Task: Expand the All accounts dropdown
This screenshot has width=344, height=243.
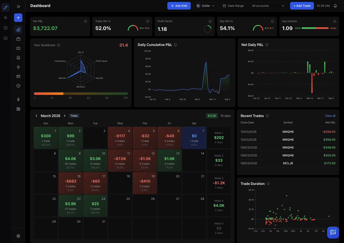Action: (268, 6)
